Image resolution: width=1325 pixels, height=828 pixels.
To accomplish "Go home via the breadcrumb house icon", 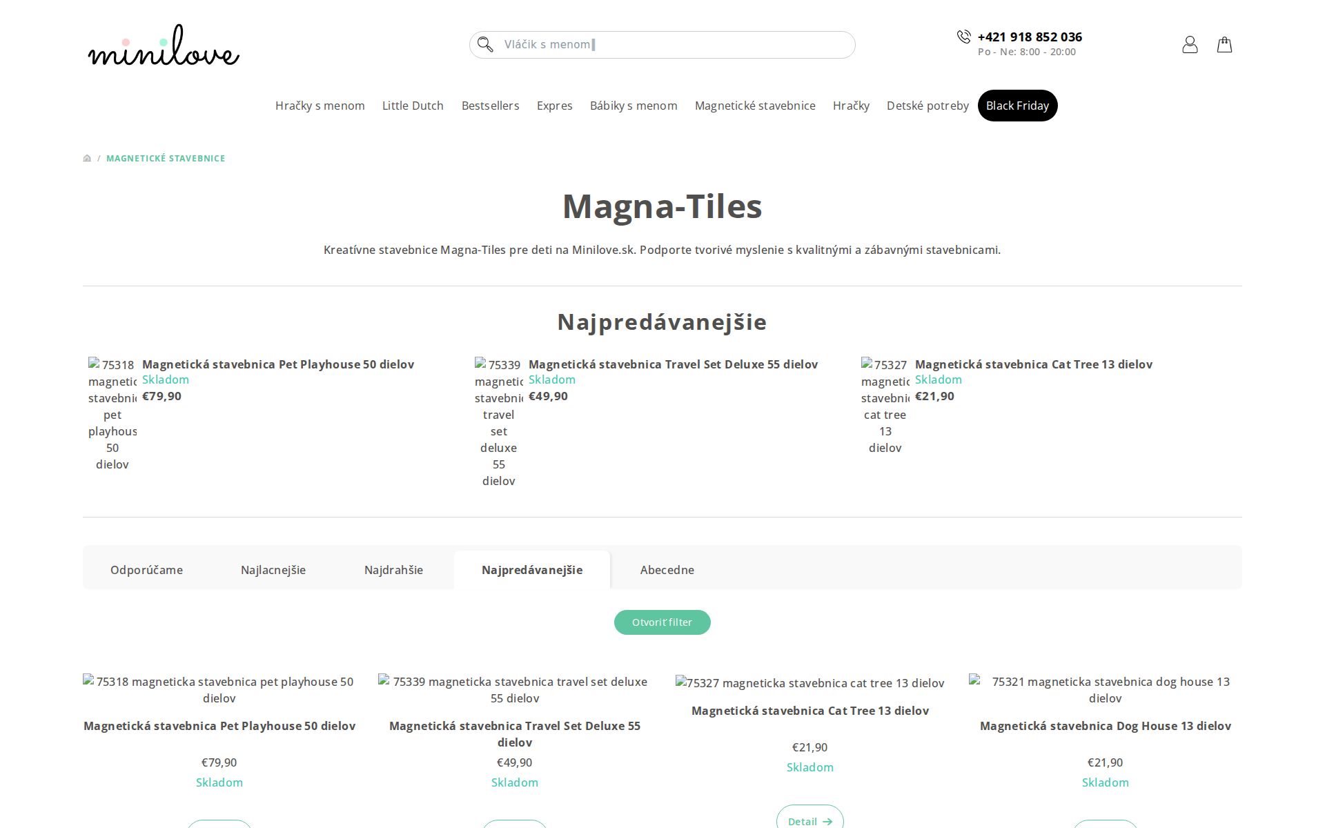I will pyautogui.click(x=87, y=158).
